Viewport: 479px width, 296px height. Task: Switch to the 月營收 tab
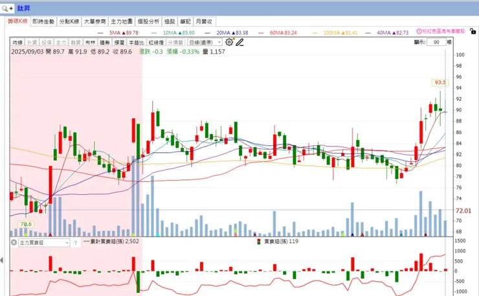click(x=204, y=21)
